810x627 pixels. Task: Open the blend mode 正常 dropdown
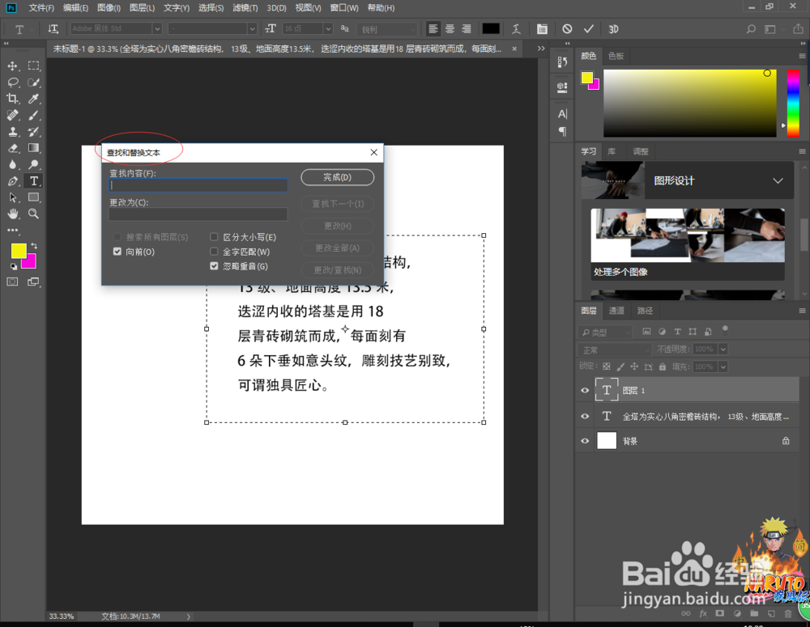click(615, 350)
